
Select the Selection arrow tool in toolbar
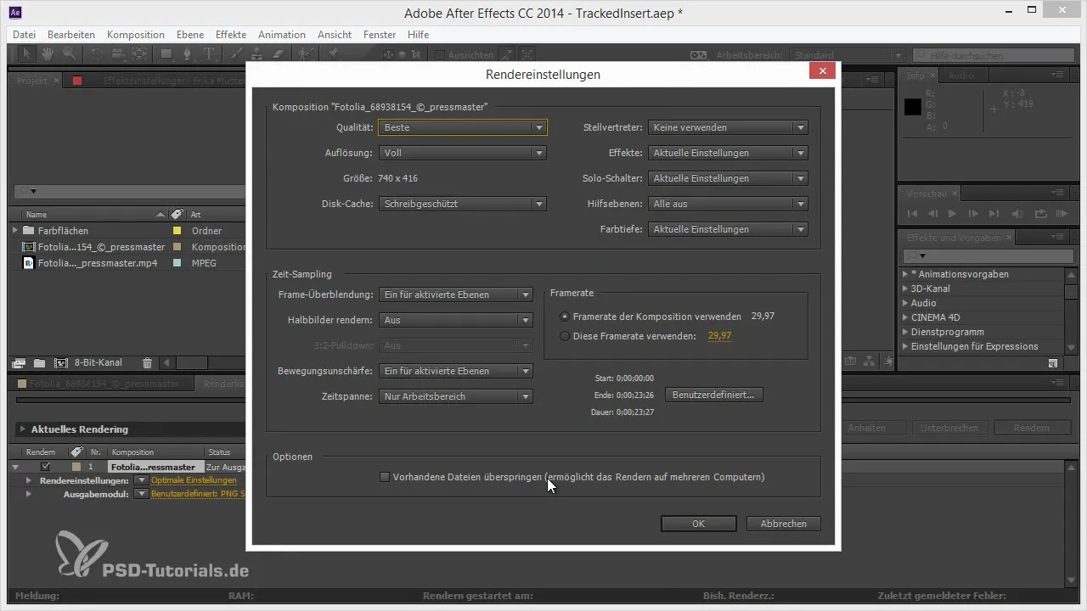tap(27, 53)
